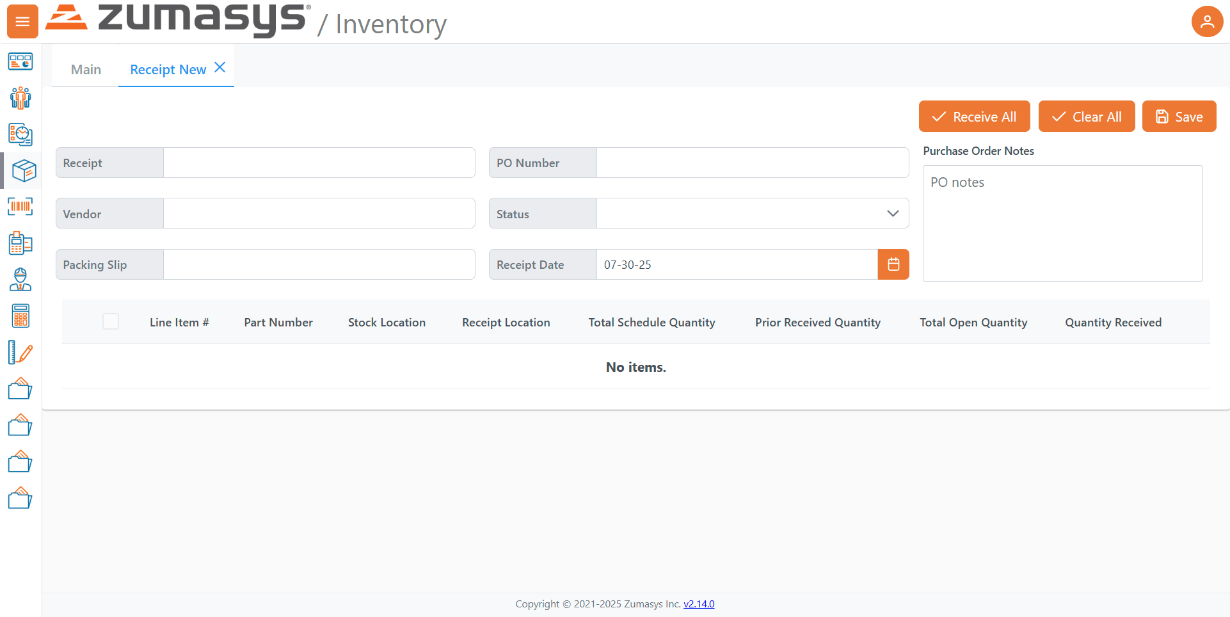Open the Receipt Date calendar picker
This screenshot has width=1230, height=617.
click(x=893, y=264)
